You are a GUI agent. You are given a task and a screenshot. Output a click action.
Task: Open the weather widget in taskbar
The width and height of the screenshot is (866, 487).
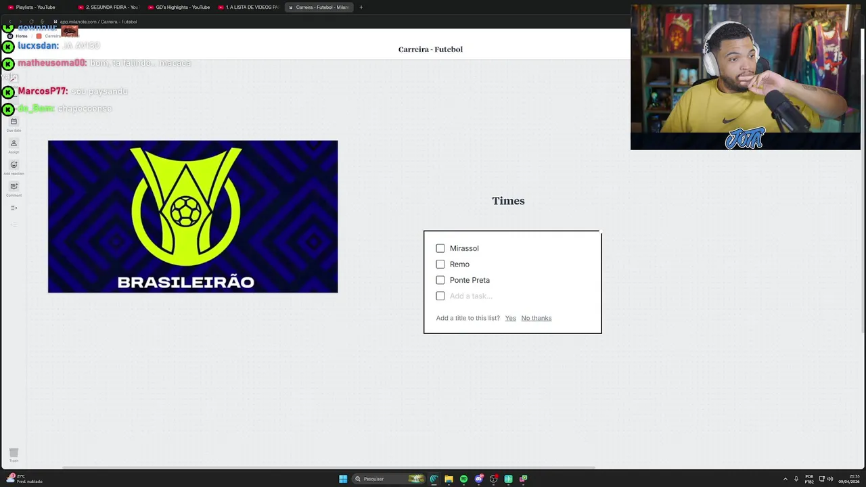pyautogui.click(x=24, y=478)
